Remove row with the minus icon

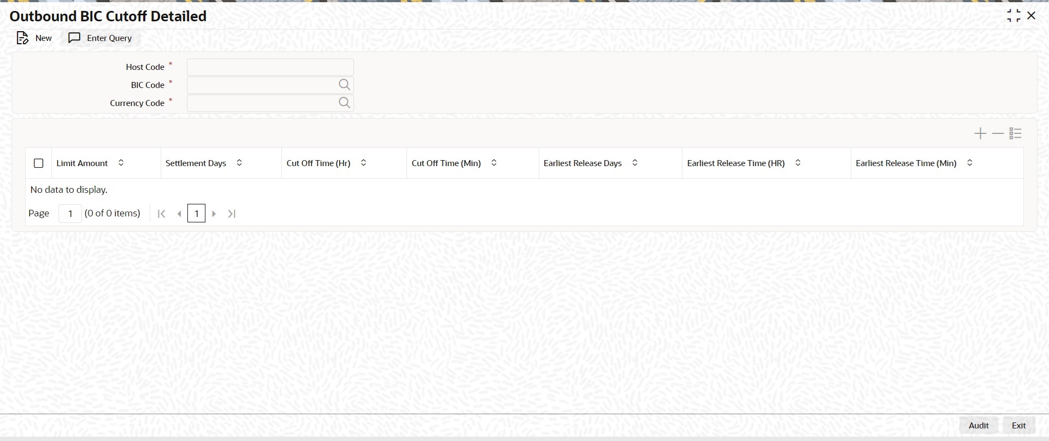[998, 133]
